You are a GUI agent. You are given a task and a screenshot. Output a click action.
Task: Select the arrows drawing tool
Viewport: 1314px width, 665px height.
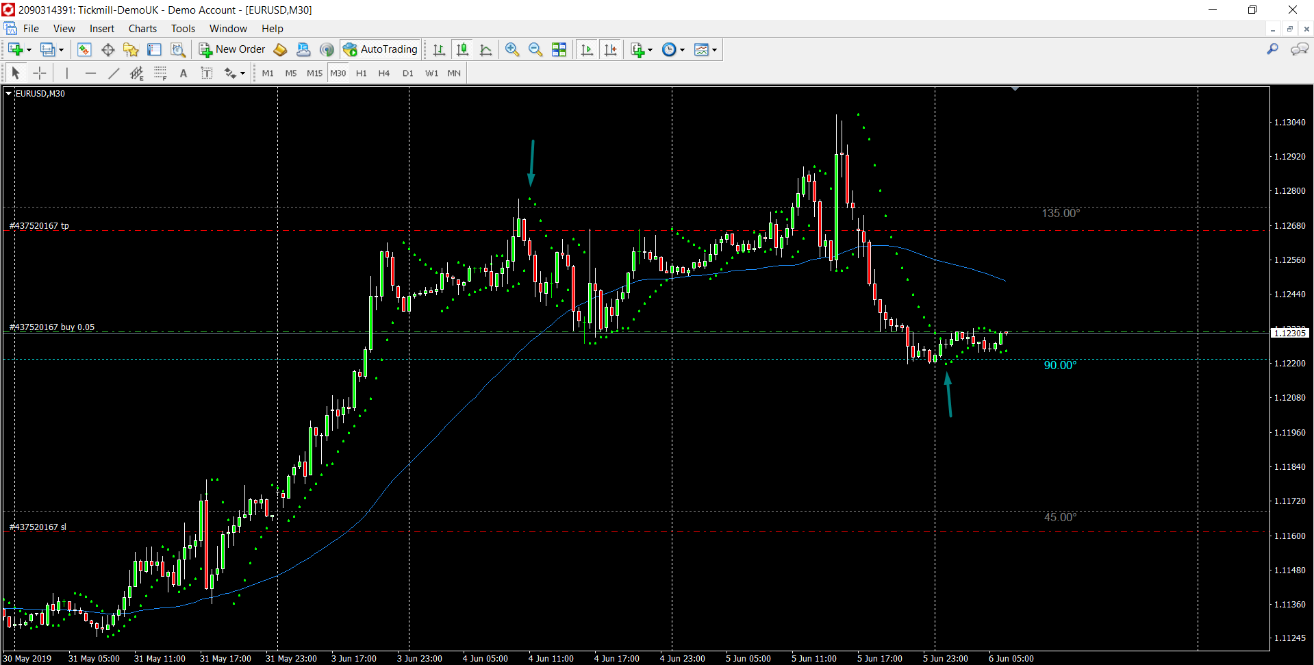pos(230,73)
